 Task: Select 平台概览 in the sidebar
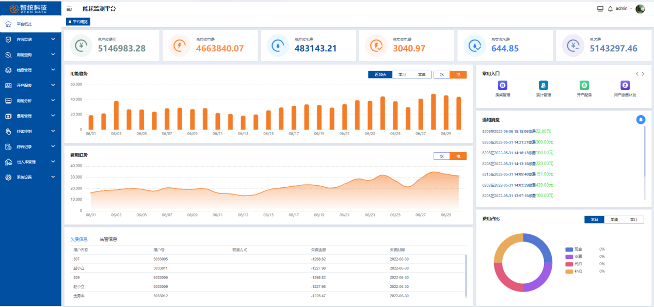[24, 24]
